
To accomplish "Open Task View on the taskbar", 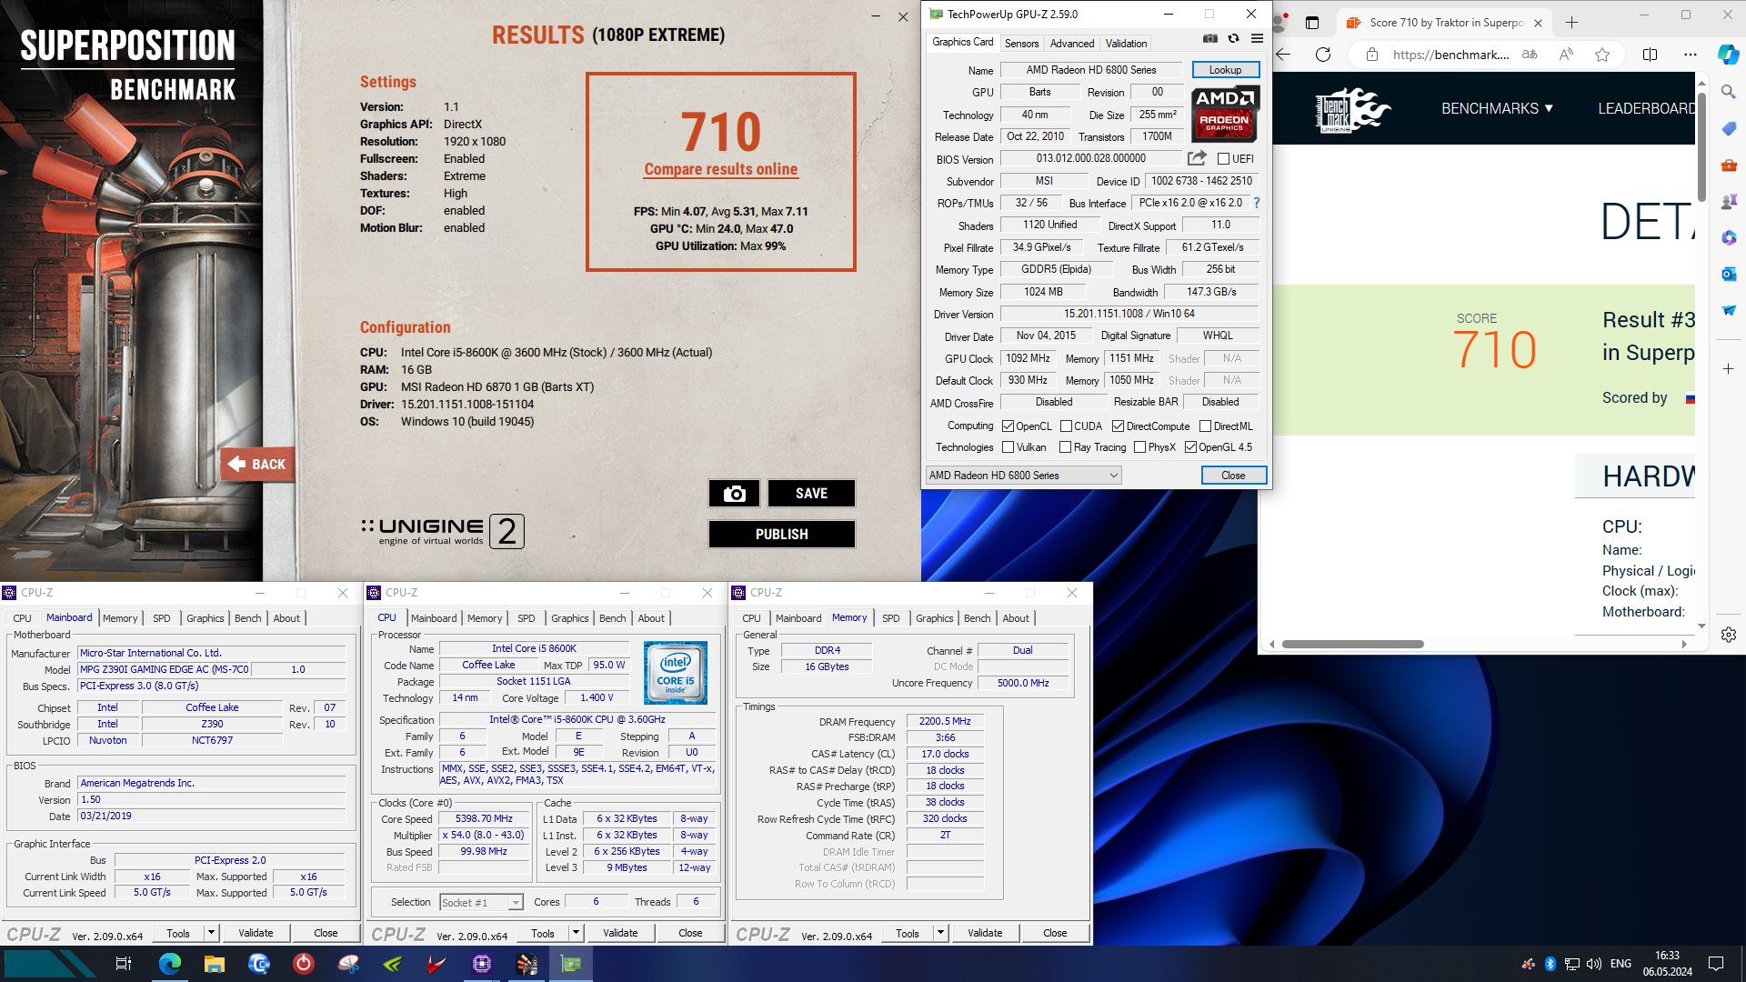I will pyautogui.click(x=124, y=964).
